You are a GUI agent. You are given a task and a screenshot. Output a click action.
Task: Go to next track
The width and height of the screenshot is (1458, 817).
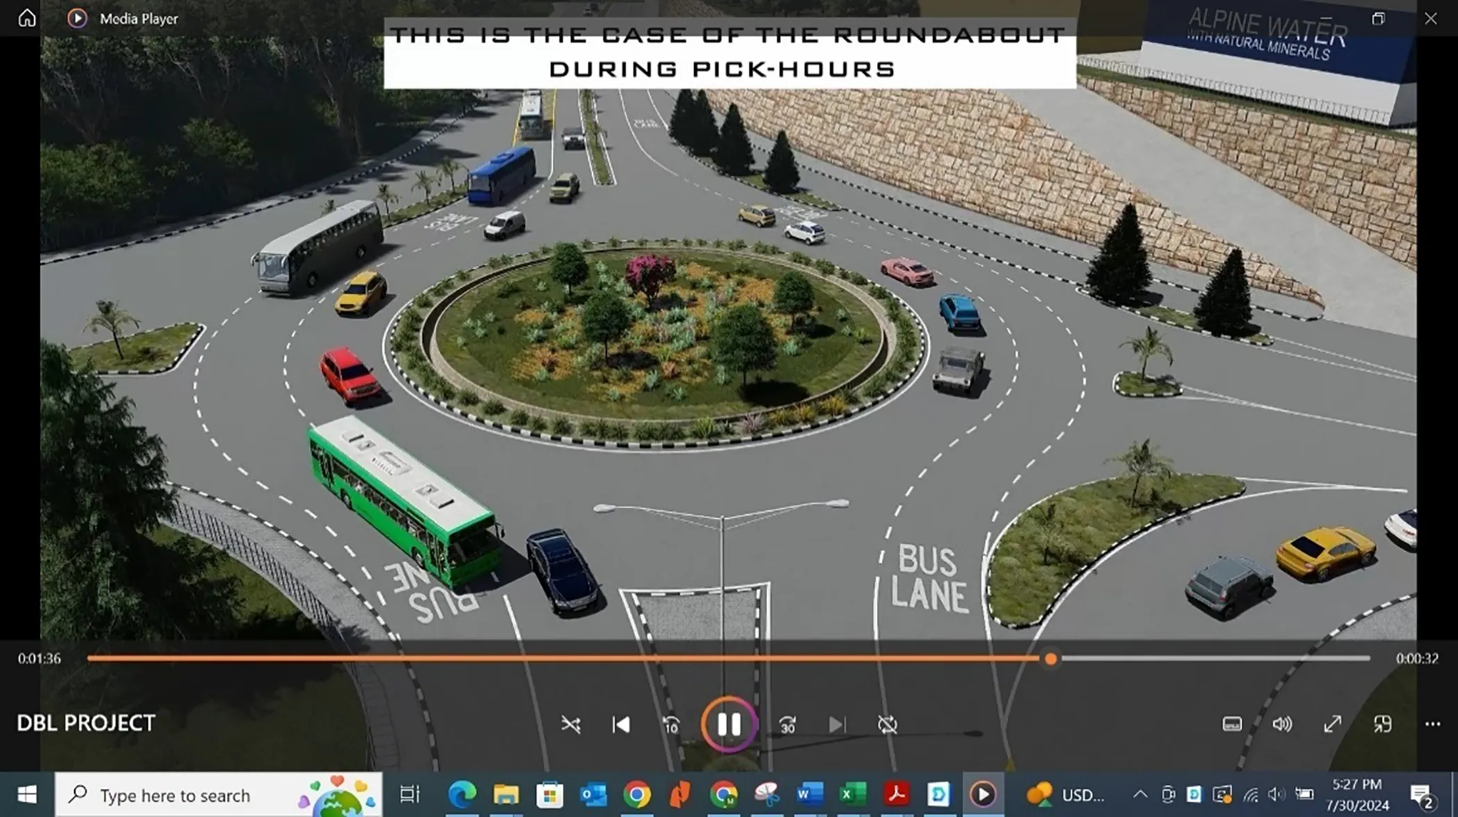tap(837, 725)
